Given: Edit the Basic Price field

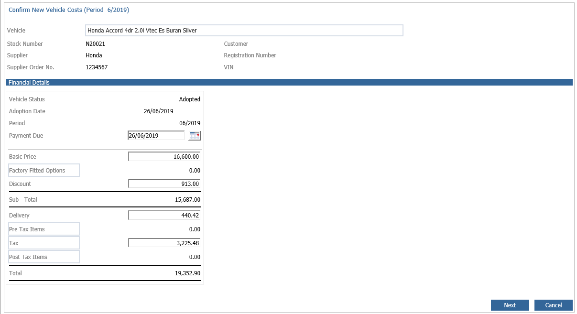Looking at the screenshot, I should 164,157.
